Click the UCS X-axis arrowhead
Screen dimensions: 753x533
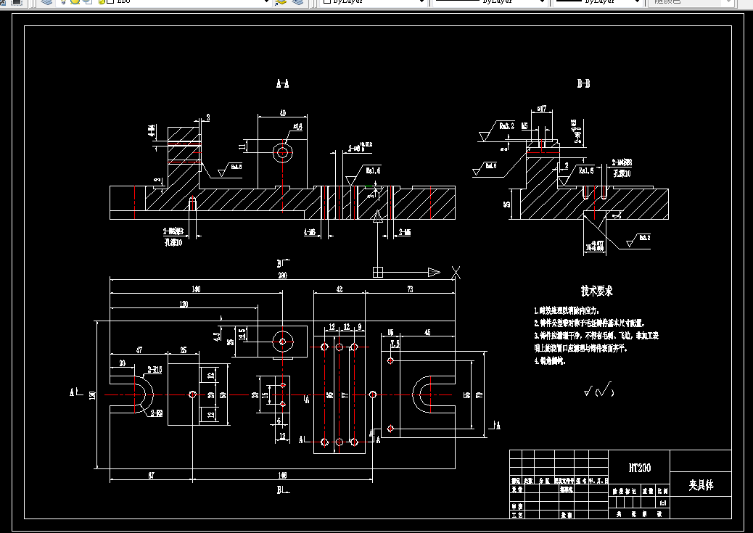[x=434, y=272]
